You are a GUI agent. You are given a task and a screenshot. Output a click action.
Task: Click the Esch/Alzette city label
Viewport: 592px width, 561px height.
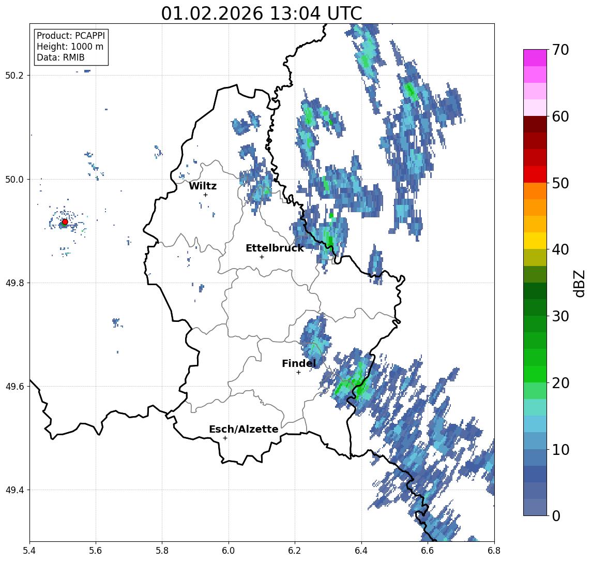(244, 429)
